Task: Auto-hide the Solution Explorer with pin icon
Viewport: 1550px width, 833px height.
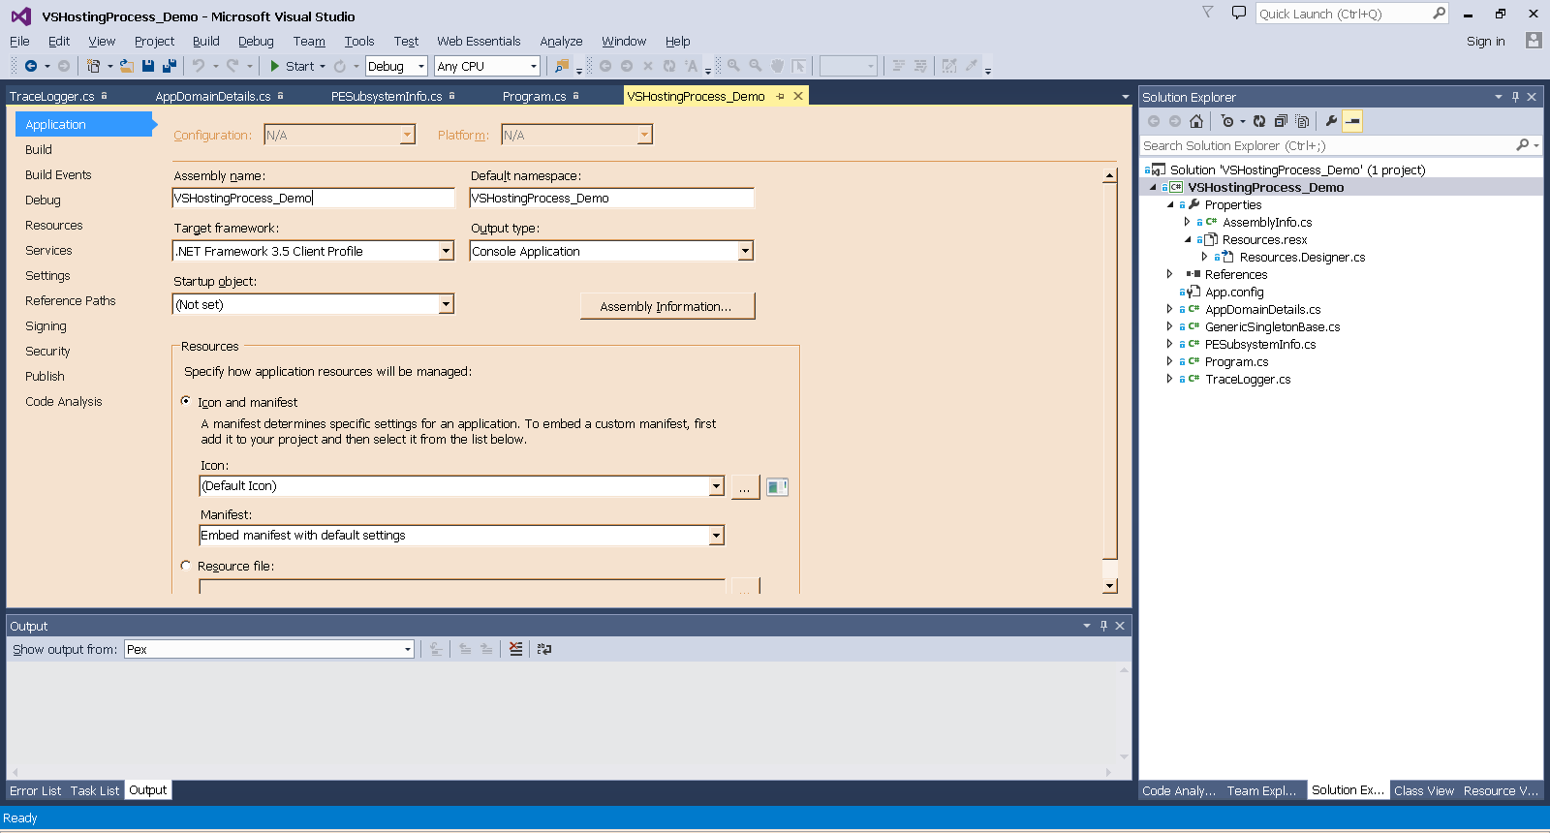Action: point(1515,97)
